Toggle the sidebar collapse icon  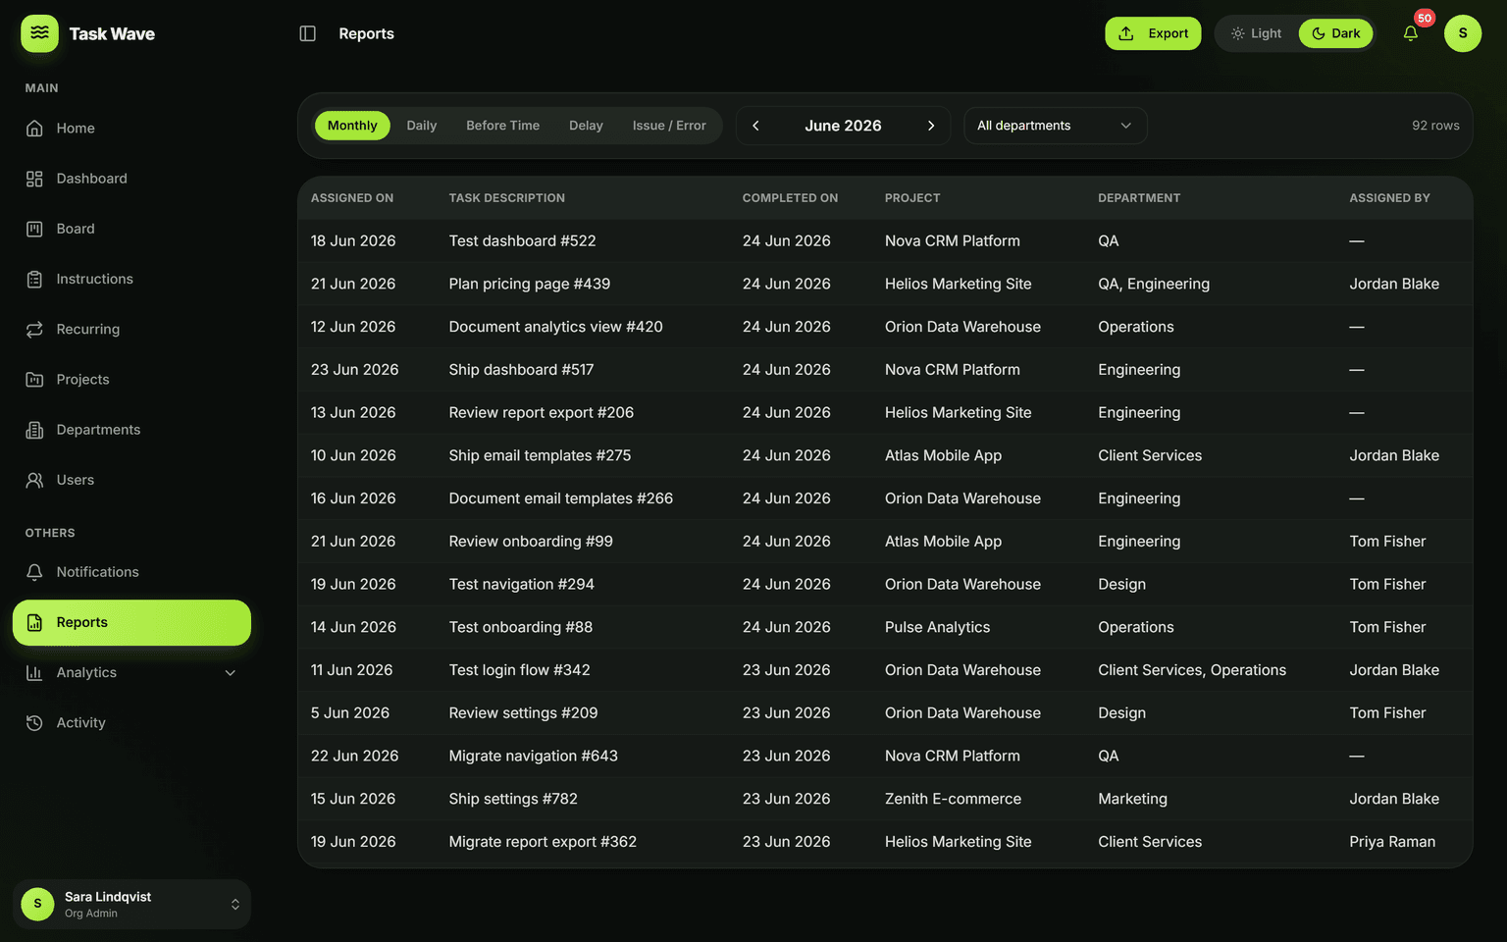(307, 33)
